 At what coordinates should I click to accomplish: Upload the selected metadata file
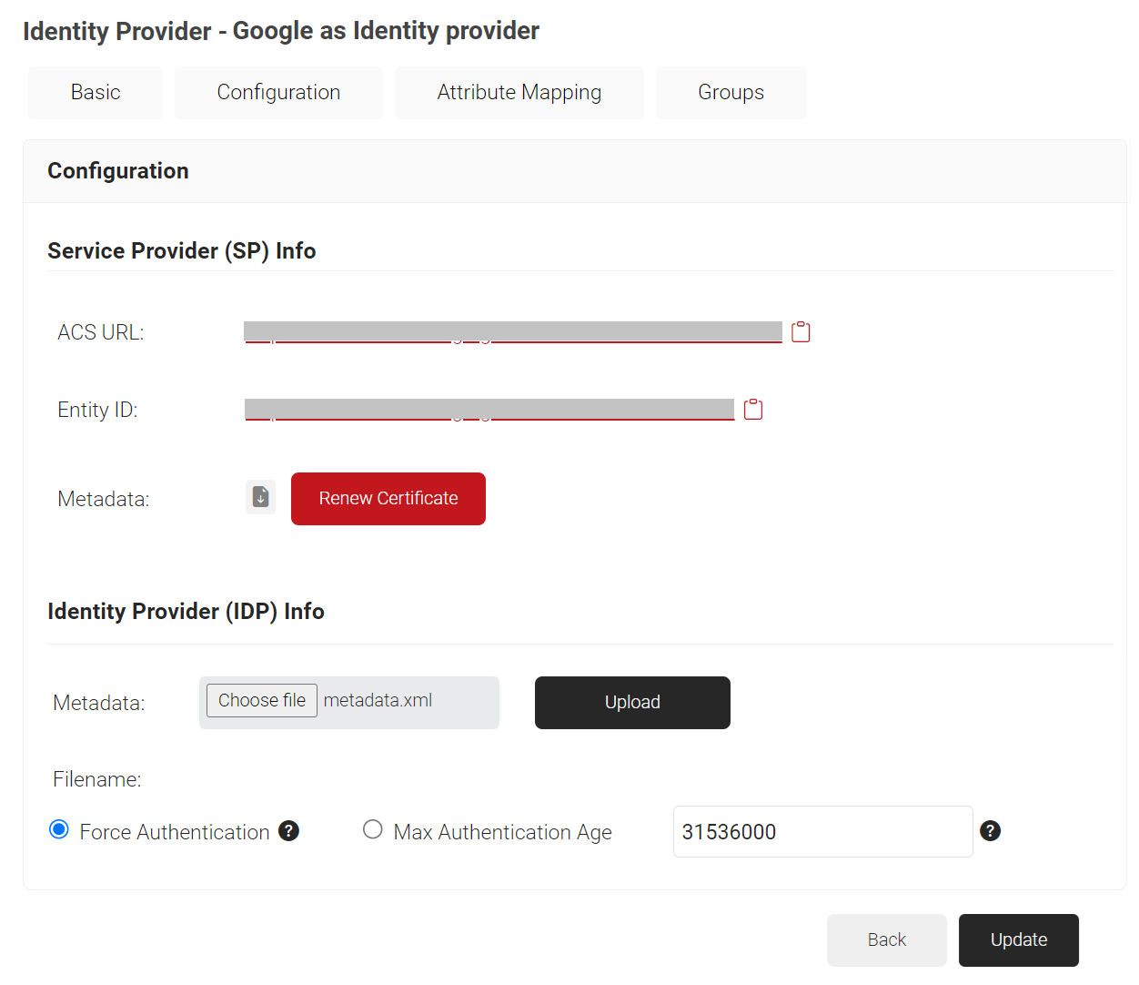(632, 703)
